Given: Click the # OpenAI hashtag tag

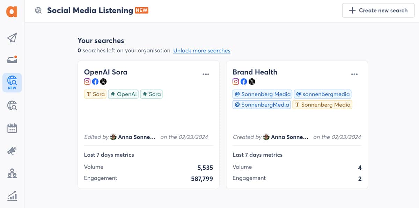Looking at the screenshot, I should pyautogui.click(x=123, y=94).
